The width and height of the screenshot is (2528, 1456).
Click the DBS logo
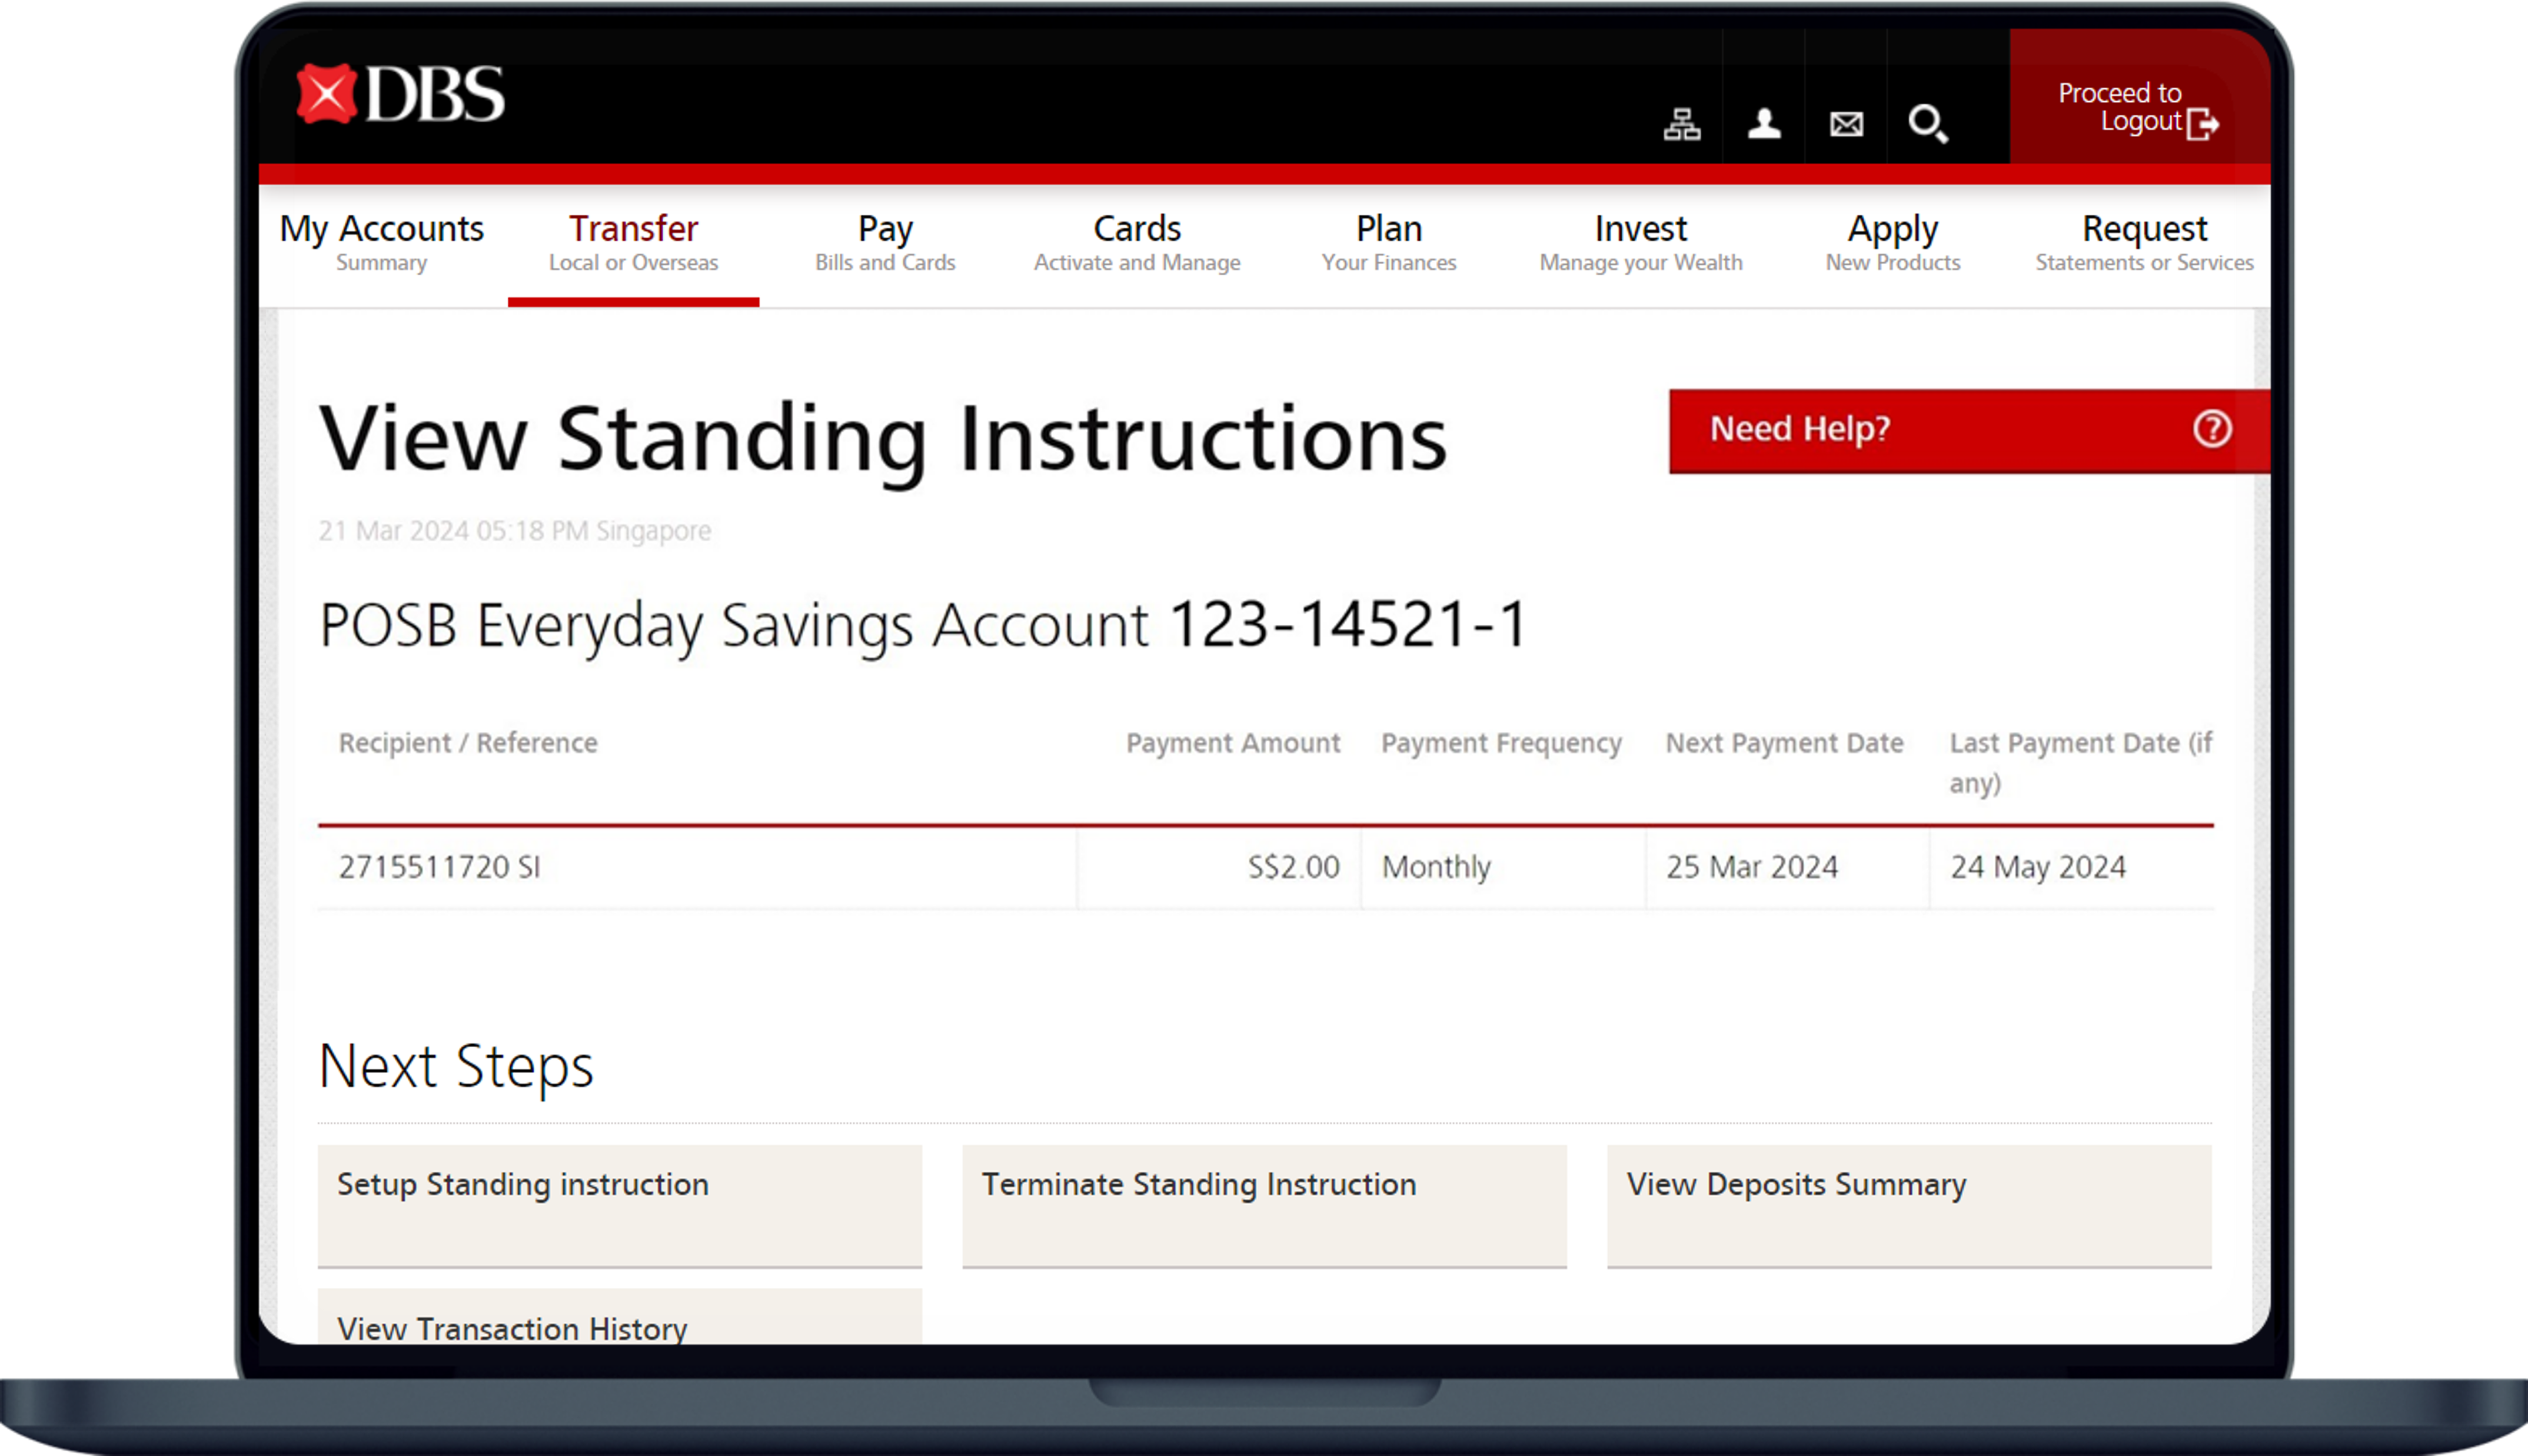[x=401, y=94]
